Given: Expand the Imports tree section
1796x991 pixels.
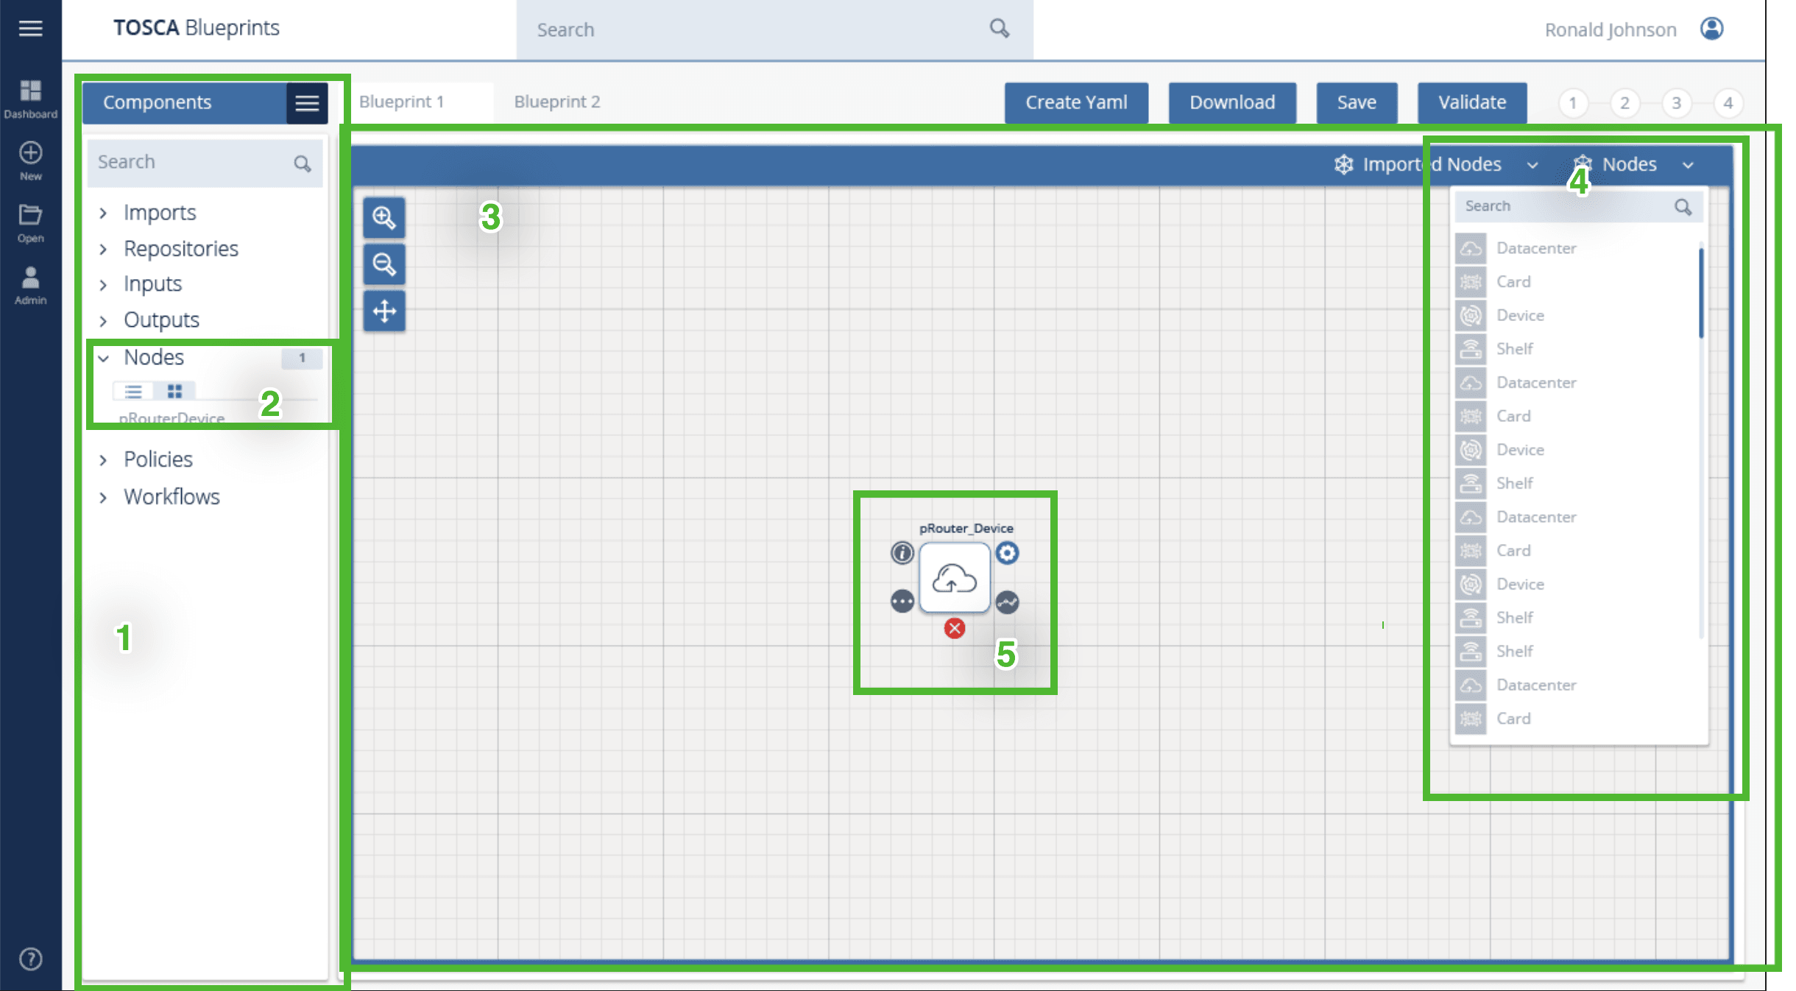Looking at the screenshot, I should [x=104, y=213].
